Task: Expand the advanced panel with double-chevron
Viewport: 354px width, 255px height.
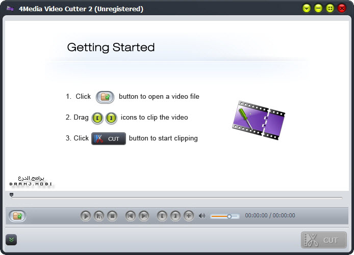Action: tap(11, 240)
